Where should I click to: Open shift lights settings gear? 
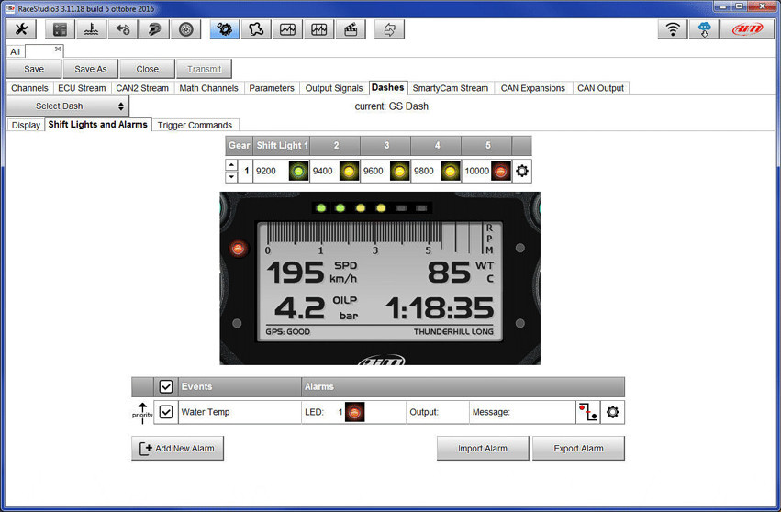[x=521, y=171]
